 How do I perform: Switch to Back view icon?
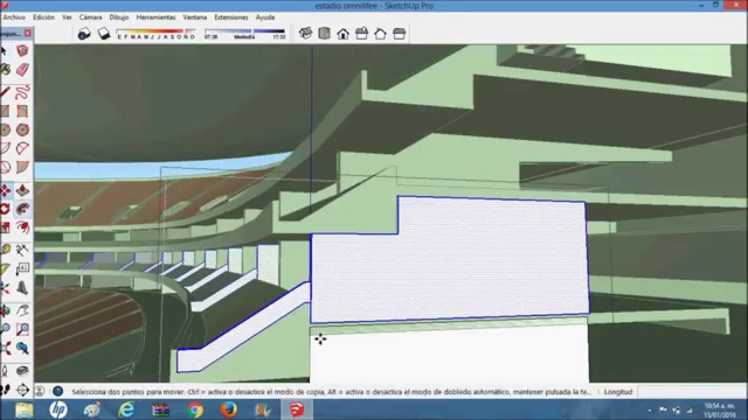click(380, 34)
